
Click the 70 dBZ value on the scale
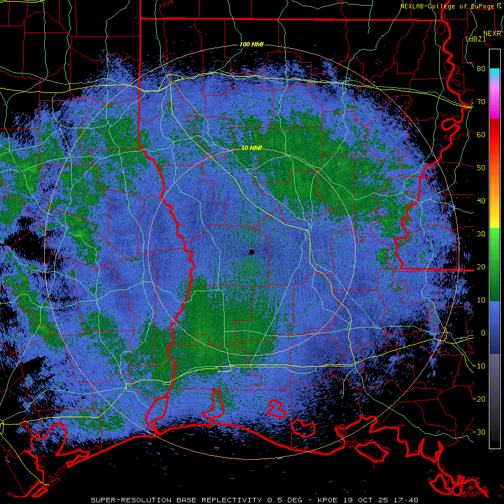[x=481, y=101]
